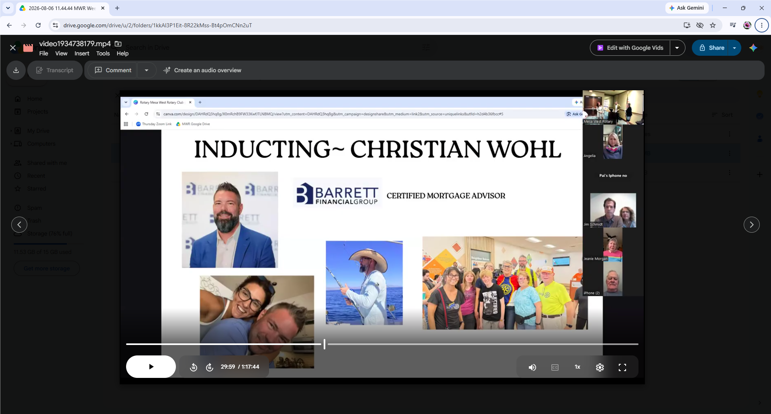Open the Chrome three-dot menu

click(762, 25)
